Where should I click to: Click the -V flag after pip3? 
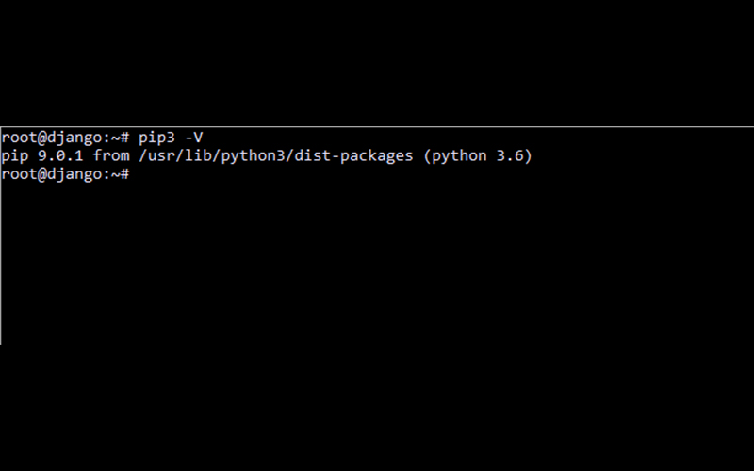[193, 137]
